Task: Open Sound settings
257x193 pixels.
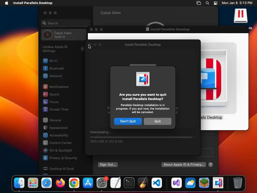Action: [51, 94]
